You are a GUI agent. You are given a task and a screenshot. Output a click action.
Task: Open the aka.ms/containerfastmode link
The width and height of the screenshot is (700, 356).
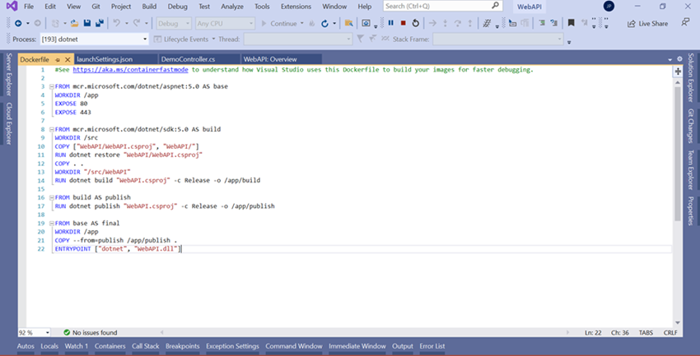coord(131,70)
